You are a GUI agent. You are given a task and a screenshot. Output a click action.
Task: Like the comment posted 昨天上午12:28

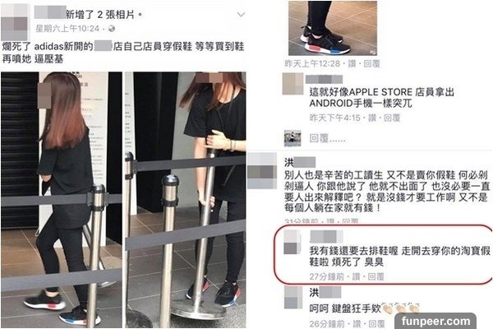tap(352, 64)
